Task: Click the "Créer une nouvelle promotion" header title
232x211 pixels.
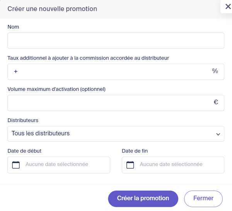Action: tap(52, 9)
